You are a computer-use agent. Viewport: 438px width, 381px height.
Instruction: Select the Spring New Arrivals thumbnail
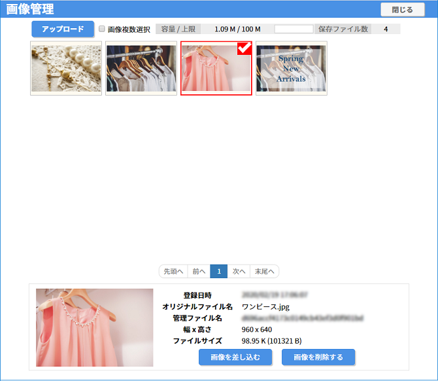click(x=292, y=68)
